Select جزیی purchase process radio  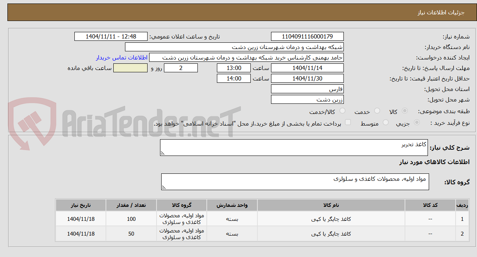click(x=417, y=122)
